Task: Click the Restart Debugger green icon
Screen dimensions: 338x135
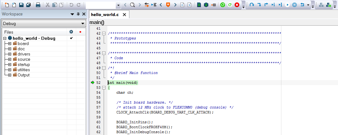Action: 223,5
